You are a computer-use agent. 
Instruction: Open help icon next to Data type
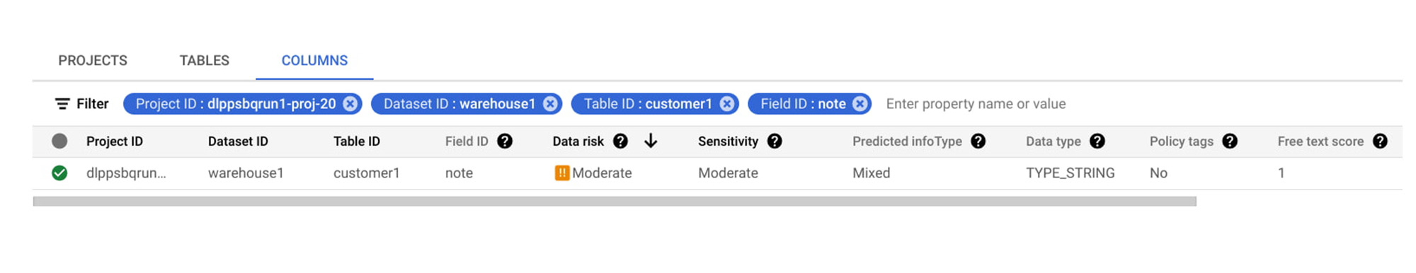(1097, 141)
